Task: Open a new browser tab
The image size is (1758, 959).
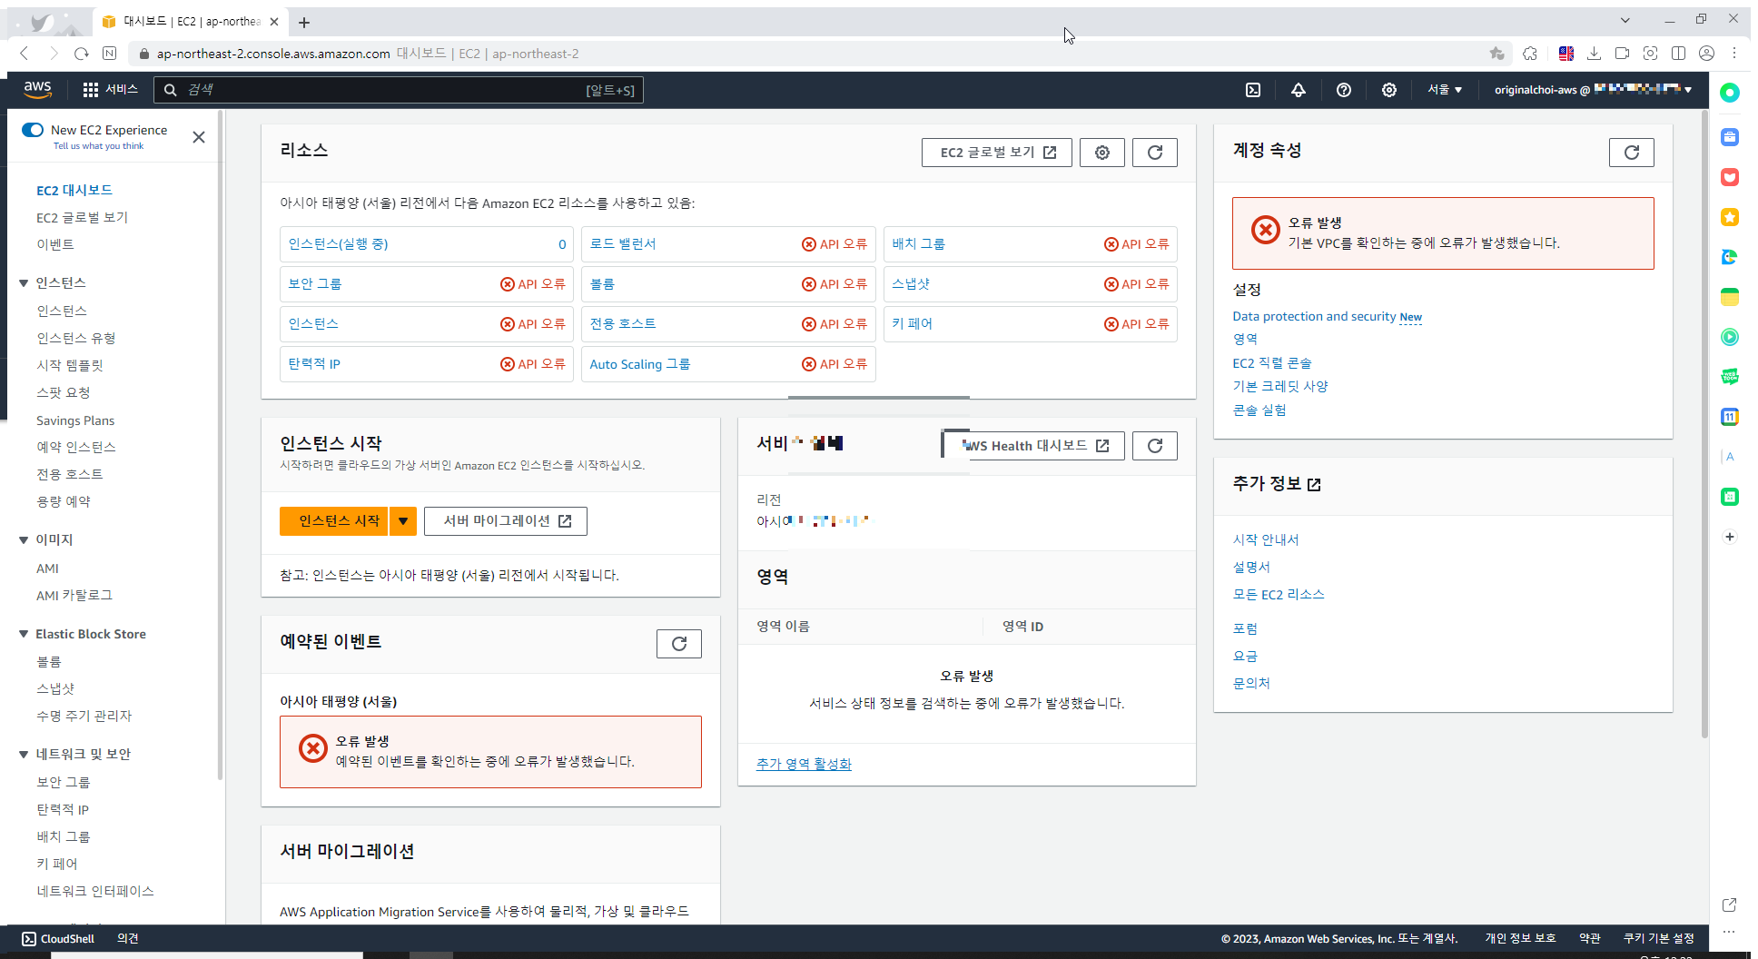Action: point(304,22)
